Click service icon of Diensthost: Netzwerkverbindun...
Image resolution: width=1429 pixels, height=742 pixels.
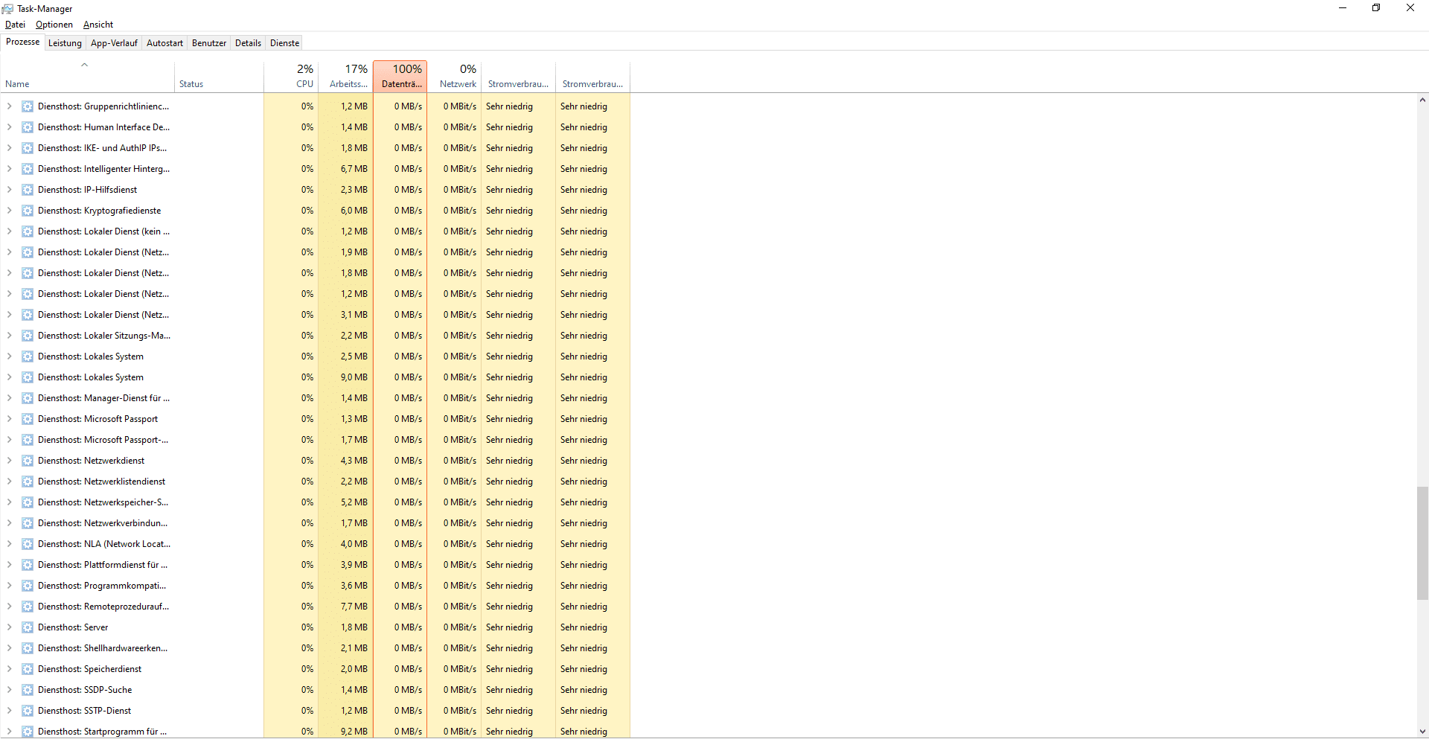(28, 523)
